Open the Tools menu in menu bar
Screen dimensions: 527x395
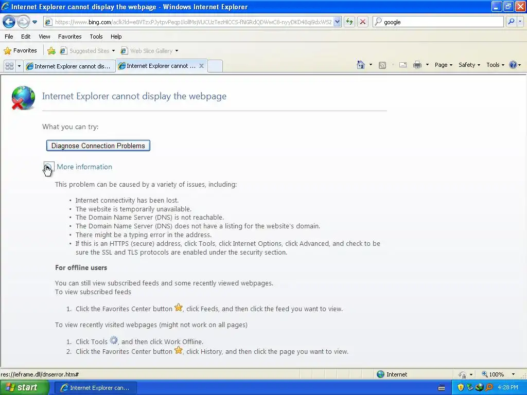tap(96, 37)
